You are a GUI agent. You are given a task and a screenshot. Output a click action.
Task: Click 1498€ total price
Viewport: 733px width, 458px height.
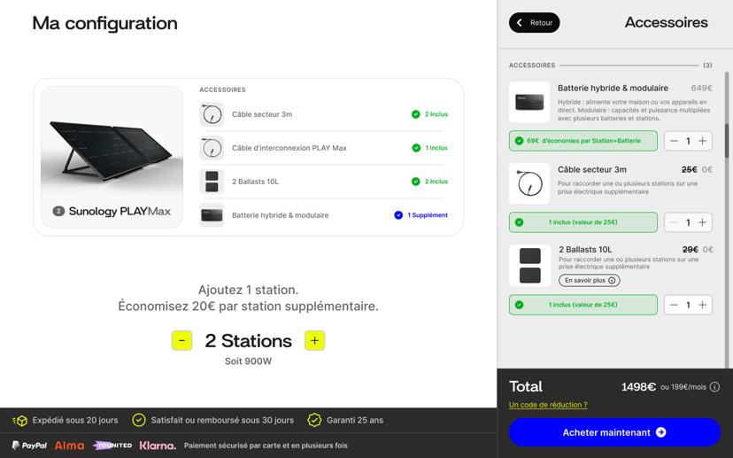(x=638, y=387)
